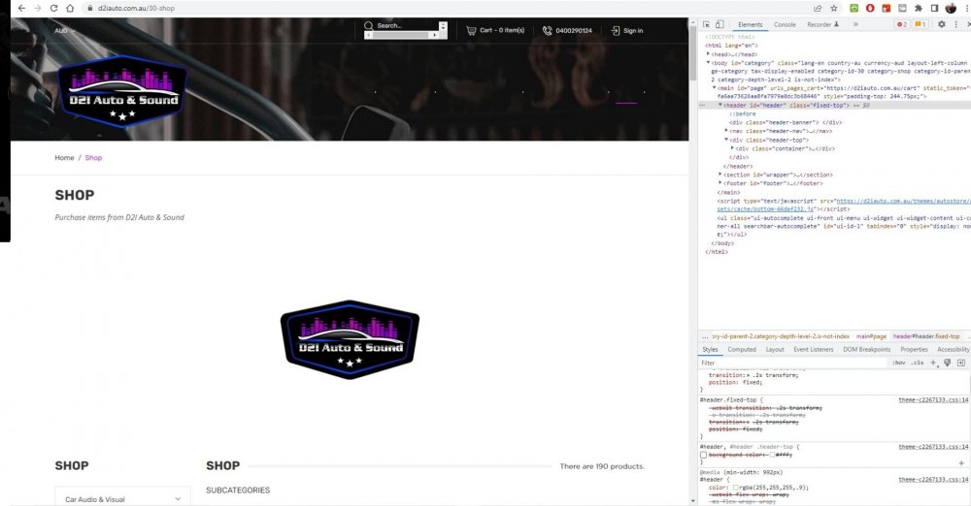Image resolution: width=971 pixels, height=506 pixels.
Task: Enable the background-color property checkbox
Action: (x=703, y=455)
